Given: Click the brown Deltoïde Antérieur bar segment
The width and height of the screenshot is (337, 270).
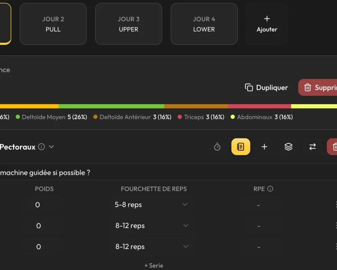Looking at the screenshot, I should click(x=196, y=106).
